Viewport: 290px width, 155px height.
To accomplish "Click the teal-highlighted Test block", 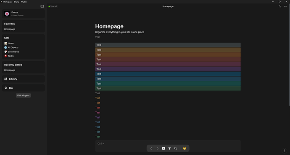I will [168, 84].
